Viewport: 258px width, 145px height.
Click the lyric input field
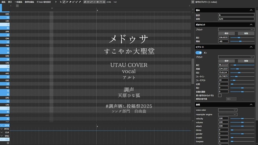pyautogui.click(x=236, y=15)
